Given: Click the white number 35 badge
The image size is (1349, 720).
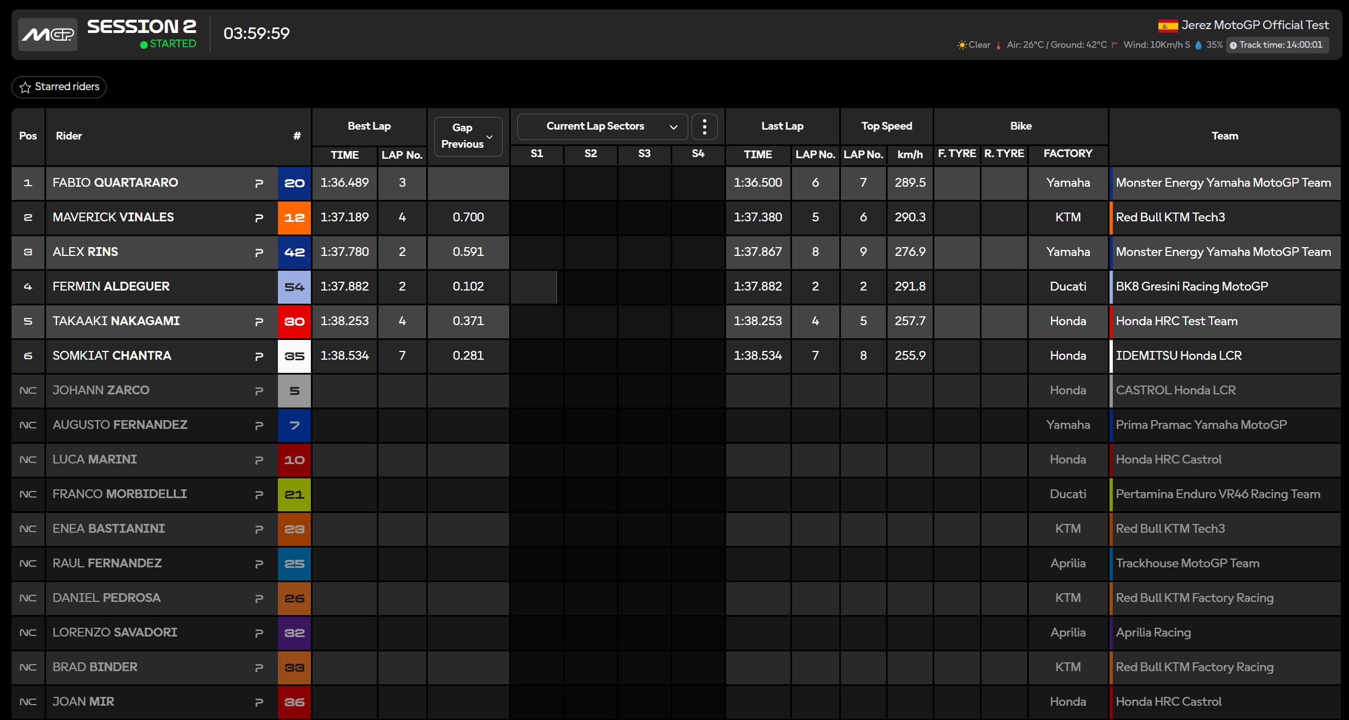Looking at the screenshot, I should click(294, 356).
